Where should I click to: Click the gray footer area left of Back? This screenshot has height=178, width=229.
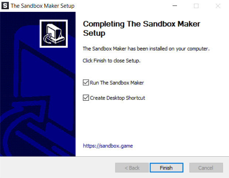pos(58,167)
